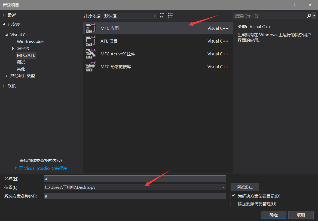Collapse the Visual C++ tree node
The image size is (318, 221).
7,35
